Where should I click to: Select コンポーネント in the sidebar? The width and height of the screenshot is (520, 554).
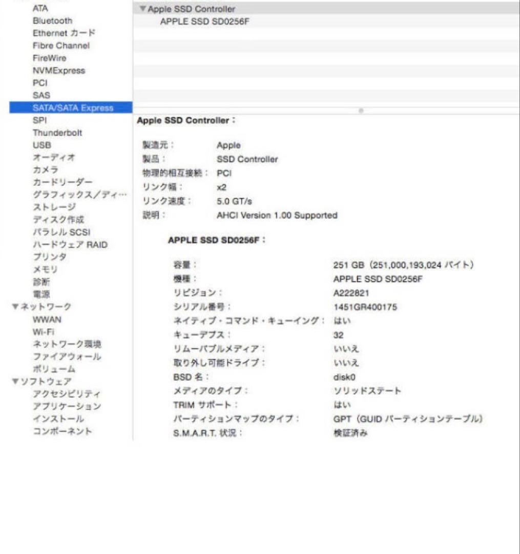pos(63,431)
